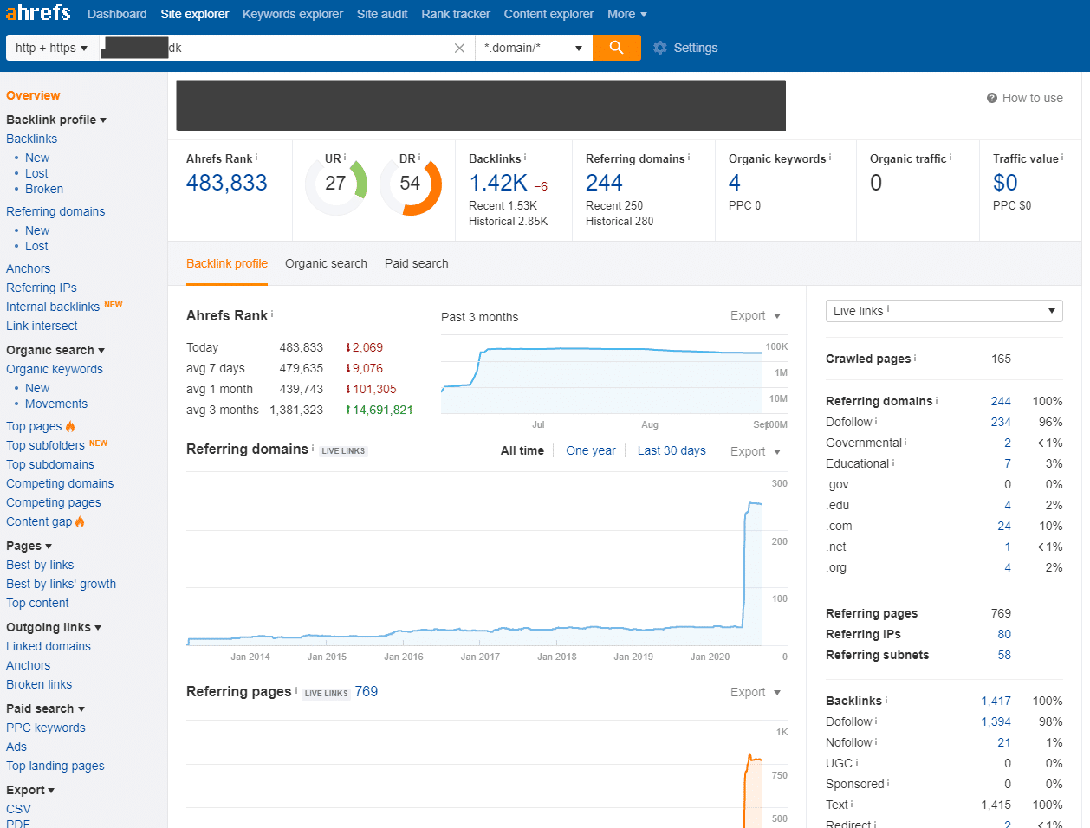The height and width of the screenshot is (828, 1090).
Task: Expand the Live links dropdown
Action: [944, 311]
